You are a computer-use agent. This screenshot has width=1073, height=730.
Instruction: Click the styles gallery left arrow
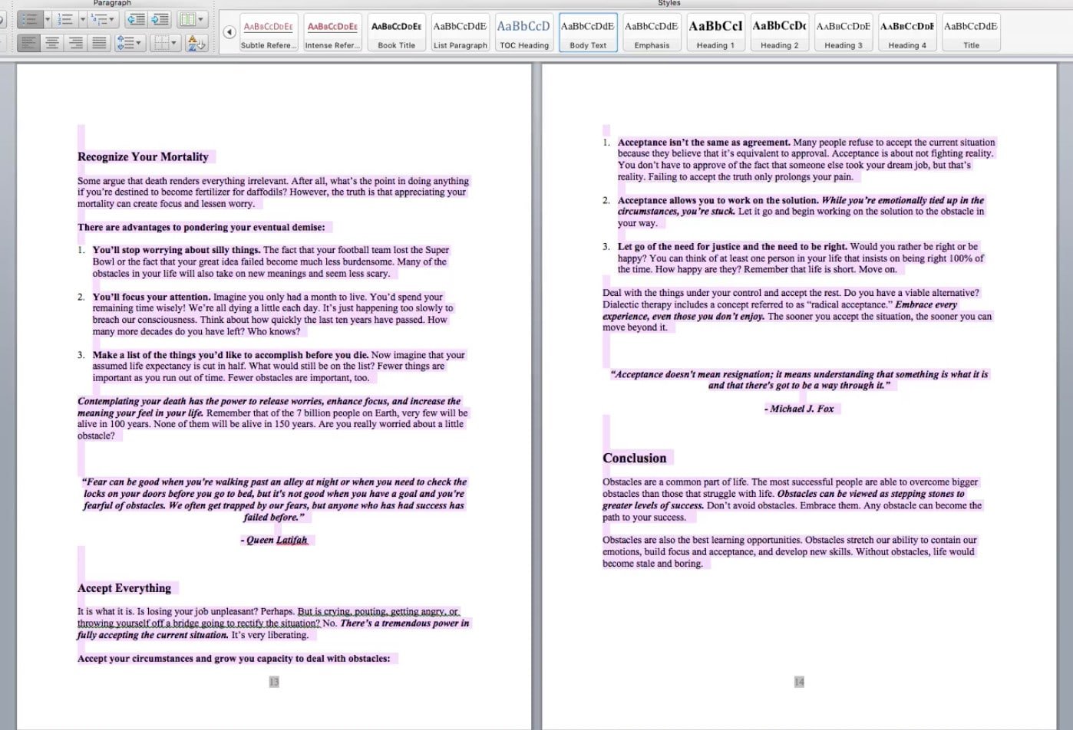point(229,32)
